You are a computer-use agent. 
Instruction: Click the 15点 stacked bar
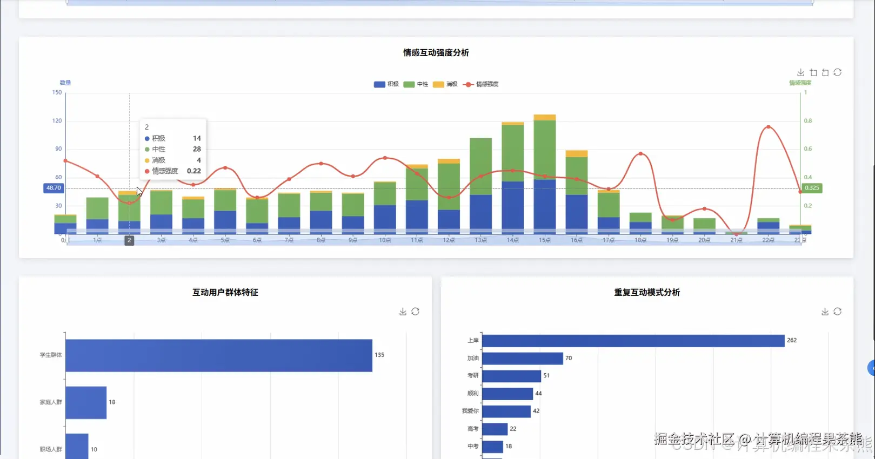545,174
